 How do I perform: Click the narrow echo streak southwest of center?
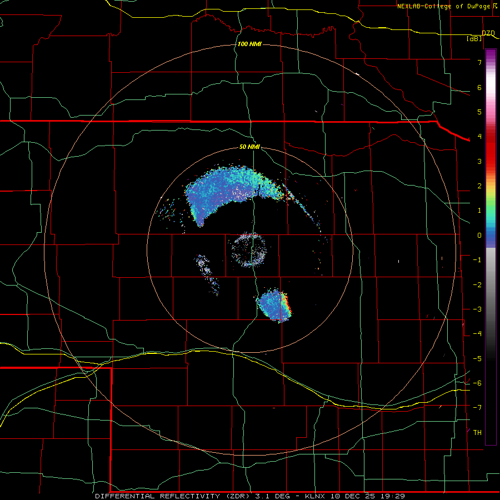(207, 274)
